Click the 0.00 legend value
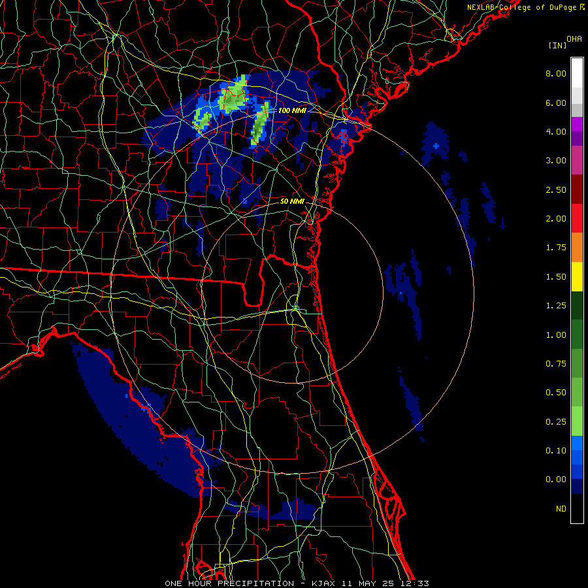The image size is (588, 588). [556, 480]
